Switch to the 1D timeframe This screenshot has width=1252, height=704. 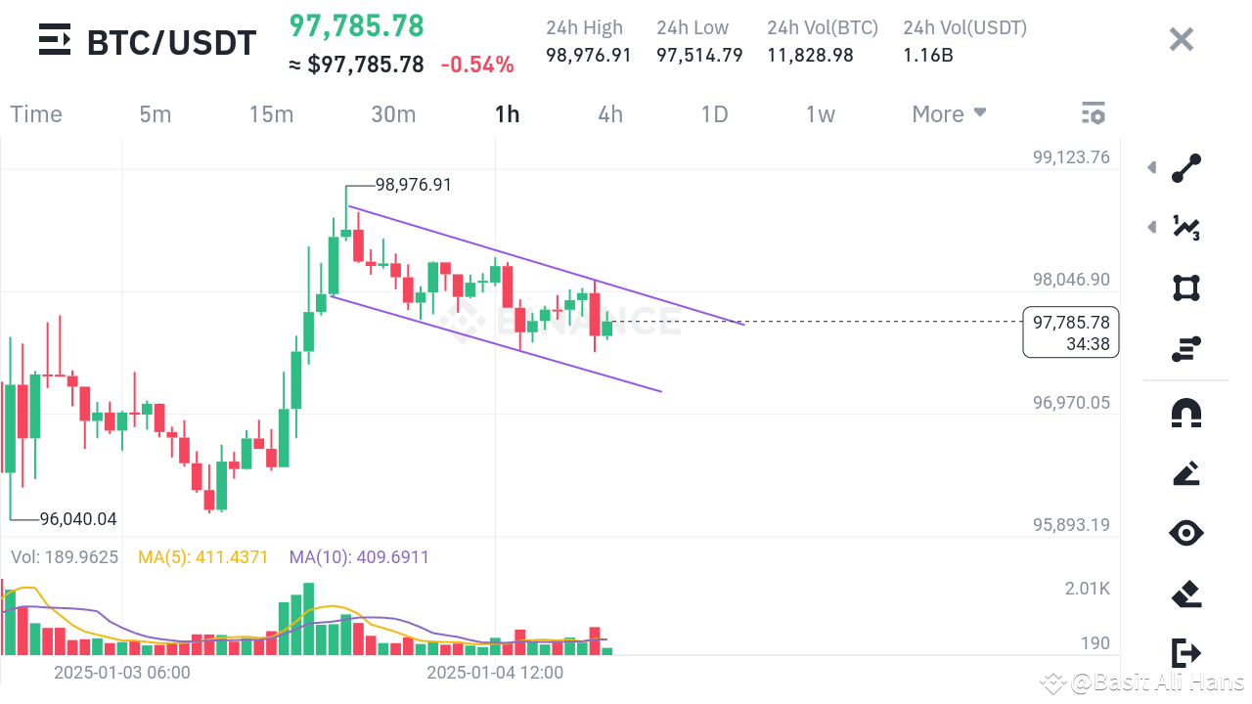point(715,113)
